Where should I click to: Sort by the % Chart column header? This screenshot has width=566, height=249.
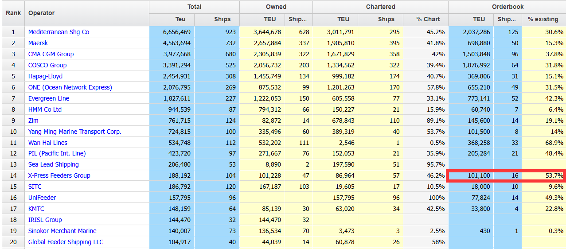coord(426,19)
